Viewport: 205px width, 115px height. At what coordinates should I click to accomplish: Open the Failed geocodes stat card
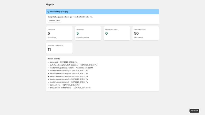(x=117, y=33)
